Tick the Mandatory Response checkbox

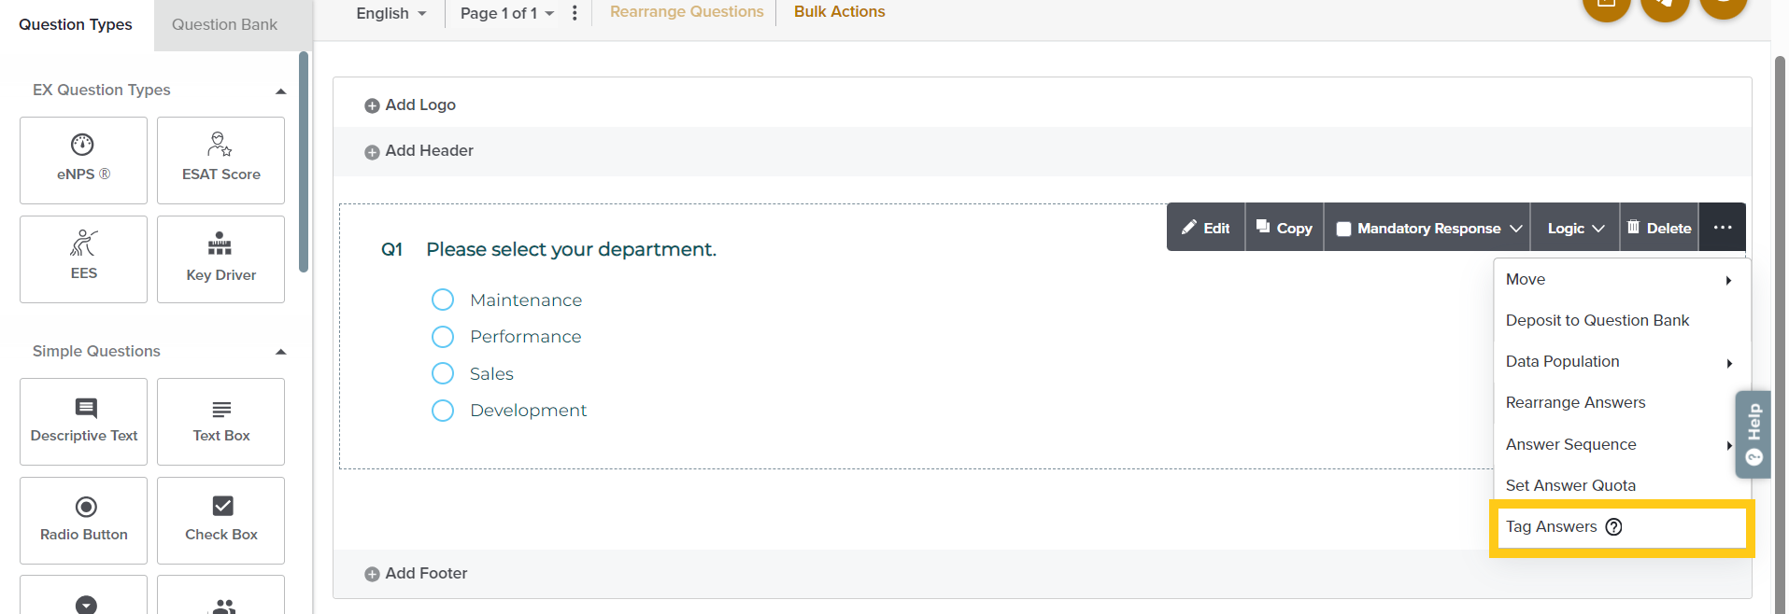(x=1344, y=229)
